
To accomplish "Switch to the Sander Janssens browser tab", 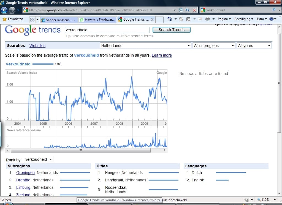I will [59, 20].
